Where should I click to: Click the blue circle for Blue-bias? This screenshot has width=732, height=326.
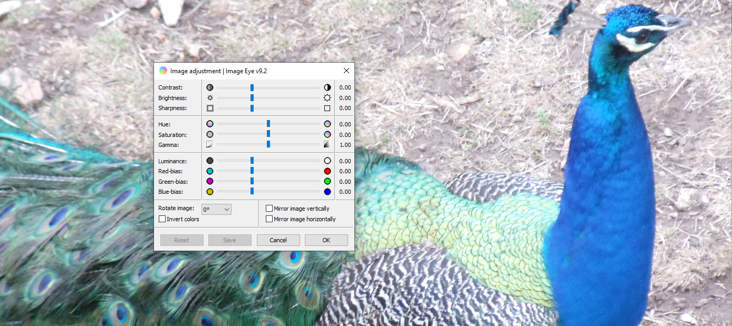click(x=328, y=192)
